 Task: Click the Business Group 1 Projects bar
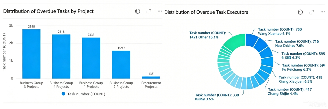click(91, 58)
